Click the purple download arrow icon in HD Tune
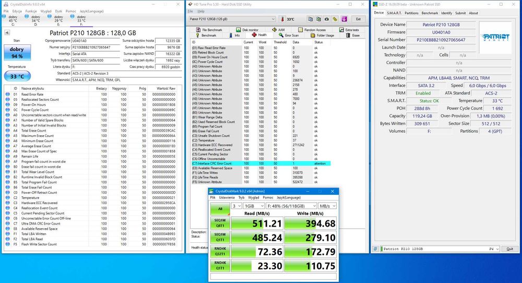The height and width of the screenshot is (283, 522). pos(344,19)
